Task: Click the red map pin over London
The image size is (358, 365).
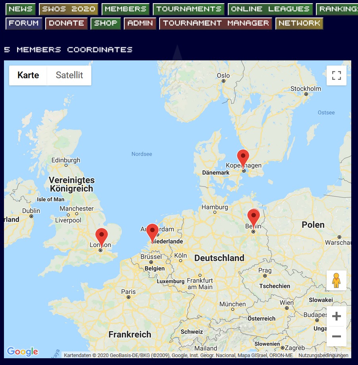Action: (x=102, y=236)
